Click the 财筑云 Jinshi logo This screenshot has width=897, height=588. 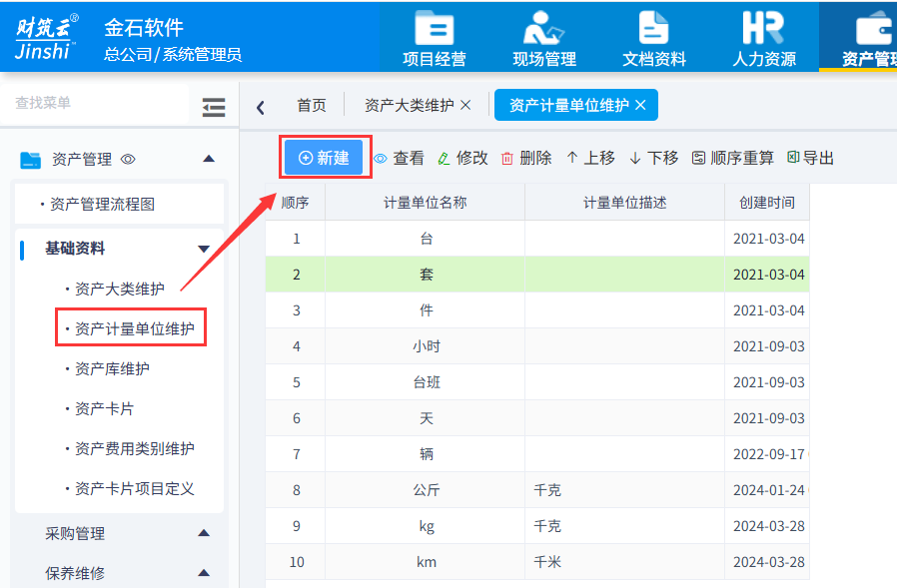tap(46, 37)
